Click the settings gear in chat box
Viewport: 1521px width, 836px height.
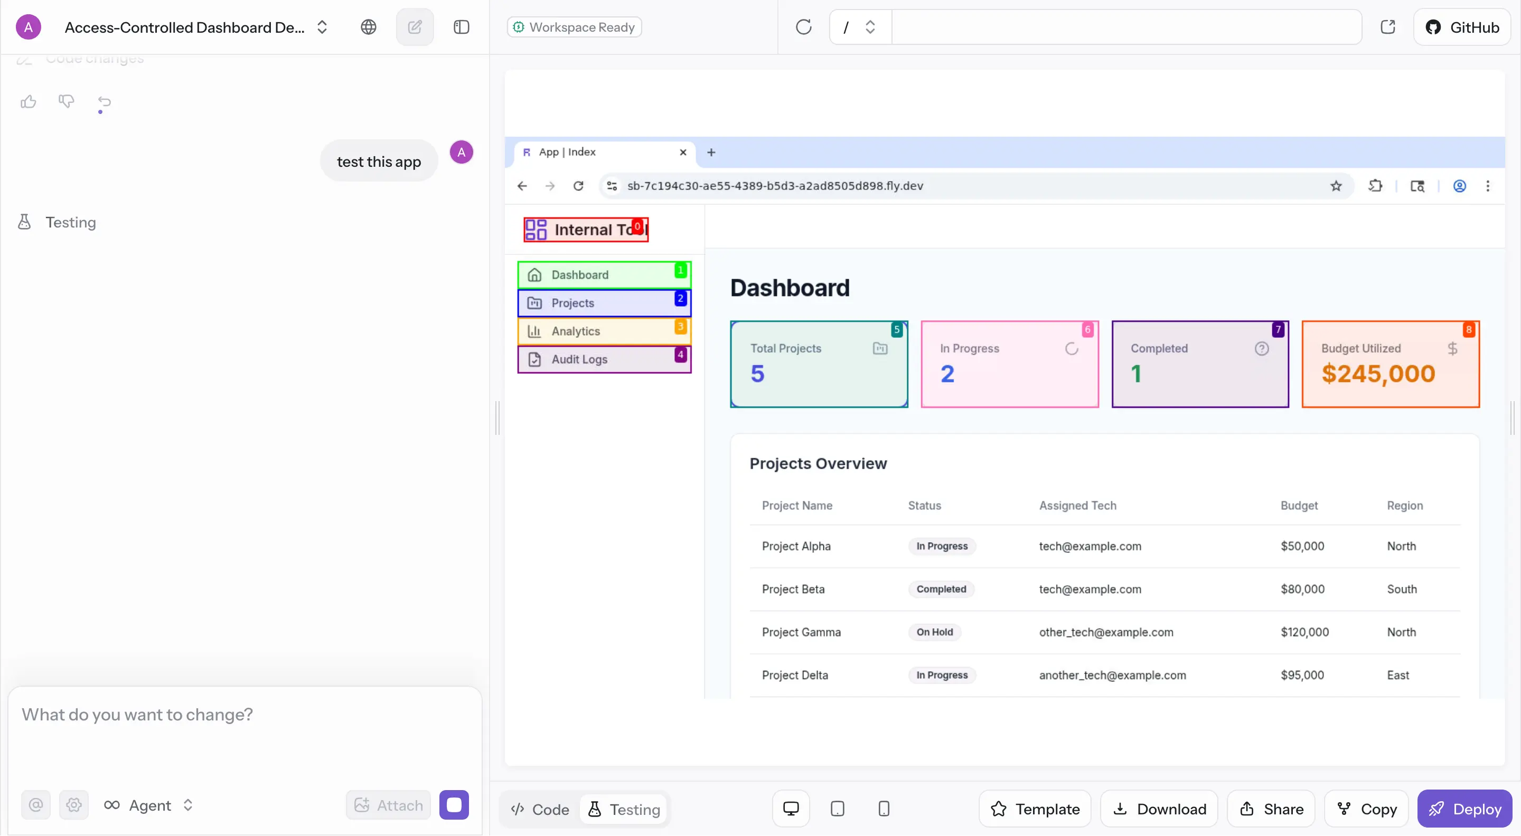coord(74,805)
